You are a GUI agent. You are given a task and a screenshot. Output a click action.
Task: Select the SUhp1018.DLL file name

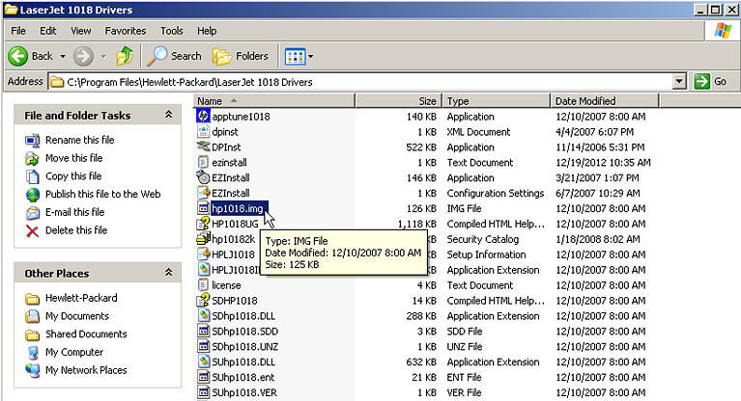(x=243, y=361)
